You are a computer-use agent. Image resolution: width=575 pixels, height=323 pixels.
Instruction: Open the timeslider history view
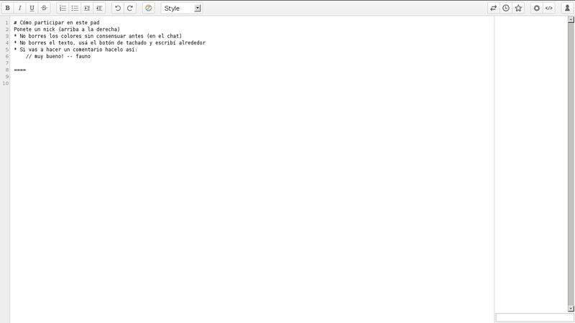[x=506, y=8]
